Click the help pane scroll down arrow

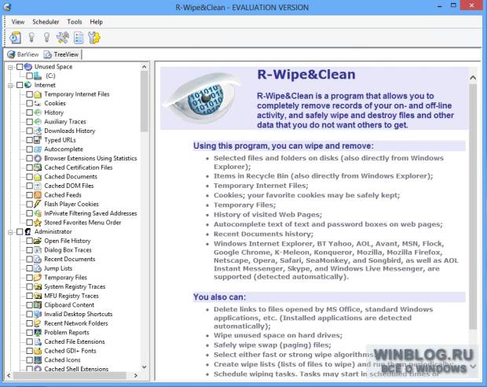pyautogui.click(x=473, y=367)
